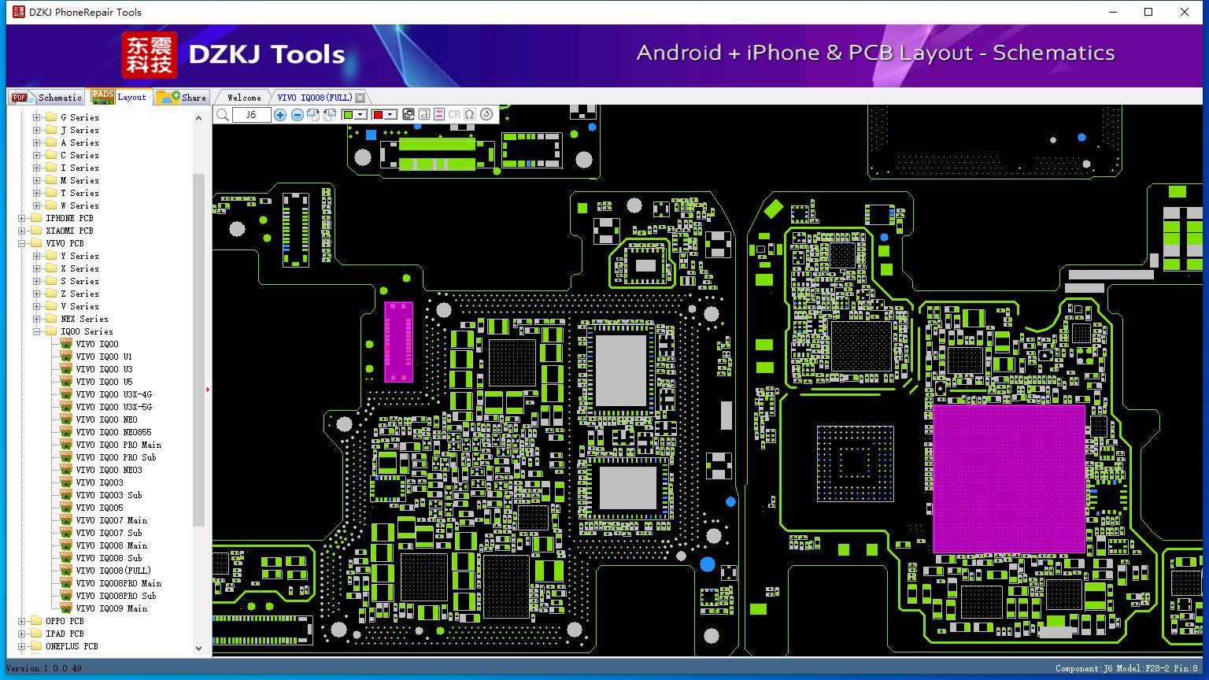This screenshot has width=1209, height=680.
Task: Click the PCB file icon beside VIVO IQOO NEO3
Action: 66,470
